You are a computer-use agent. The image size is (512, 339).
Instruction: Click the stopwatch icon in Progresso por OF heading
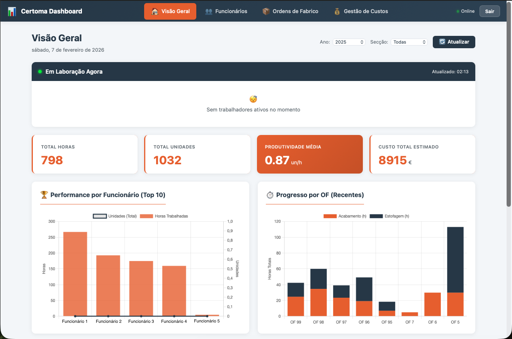270,195
